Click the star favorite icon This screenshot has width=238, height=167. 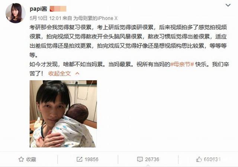[21, 159]
